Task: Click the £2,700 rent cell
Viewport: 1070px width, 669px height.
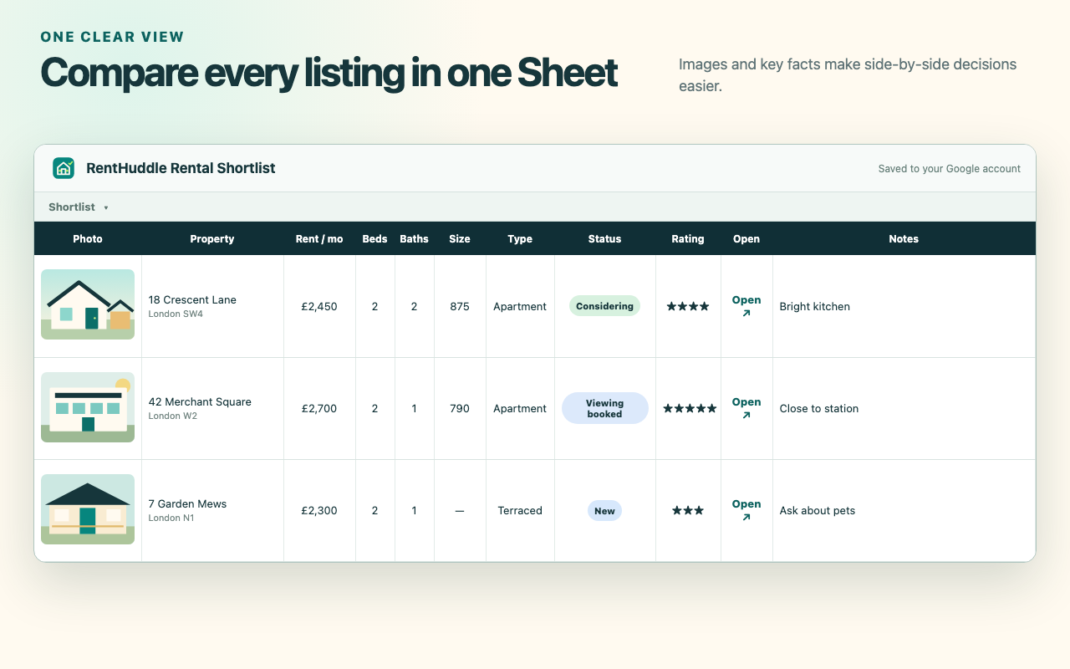Action: 319,409
